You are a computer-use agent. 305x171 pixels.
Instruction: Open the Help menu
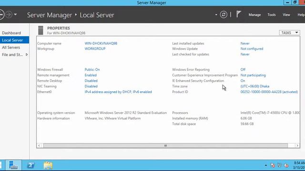click(301, 15)
